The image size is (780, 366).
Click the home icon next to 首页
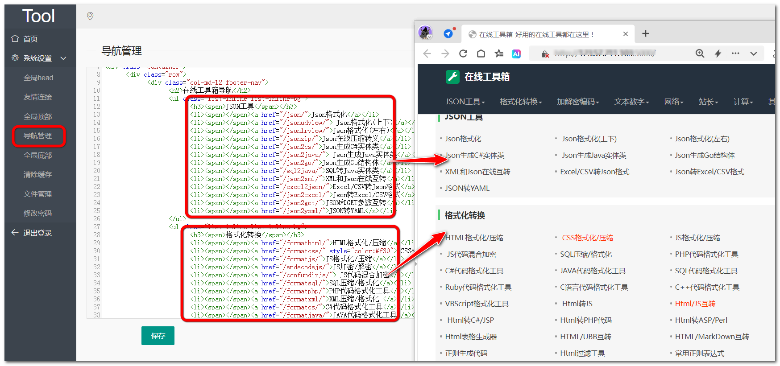tap(15, 38)
